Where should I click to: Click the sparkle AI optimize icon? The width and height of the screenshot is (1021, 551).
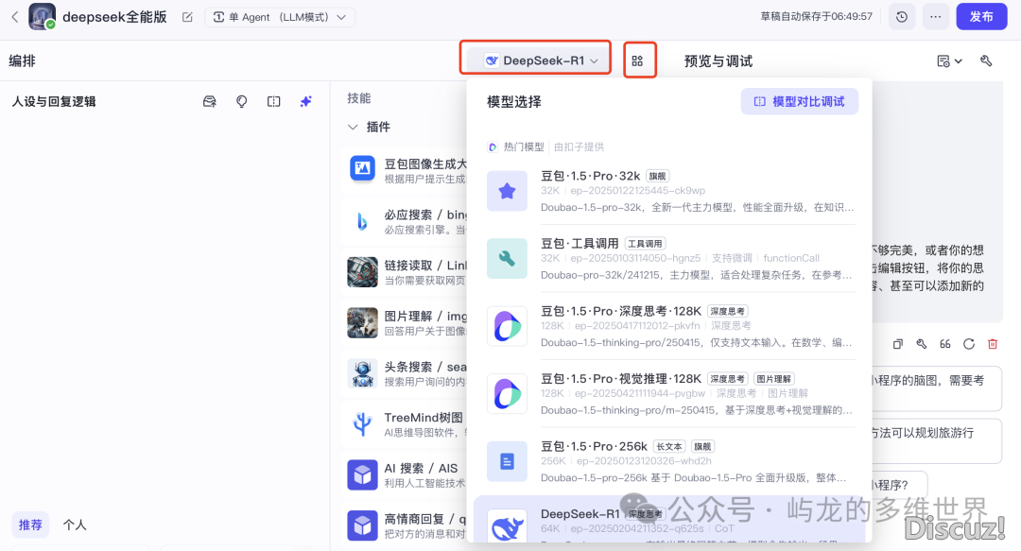point(306,102)
